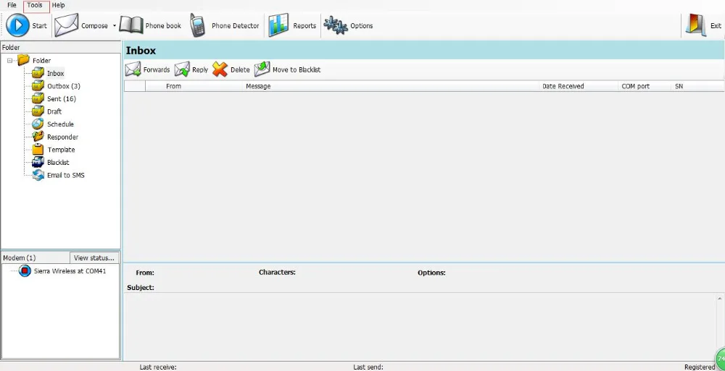This screenshot has height=371, width=725.
Task: Click the blue Start play icon
Action: click(17, 25)
